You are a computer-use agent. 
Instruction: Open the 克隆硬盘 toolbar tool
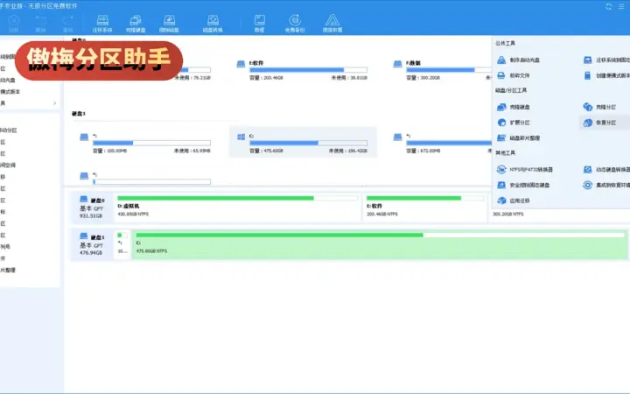click(x=136, y=24)
